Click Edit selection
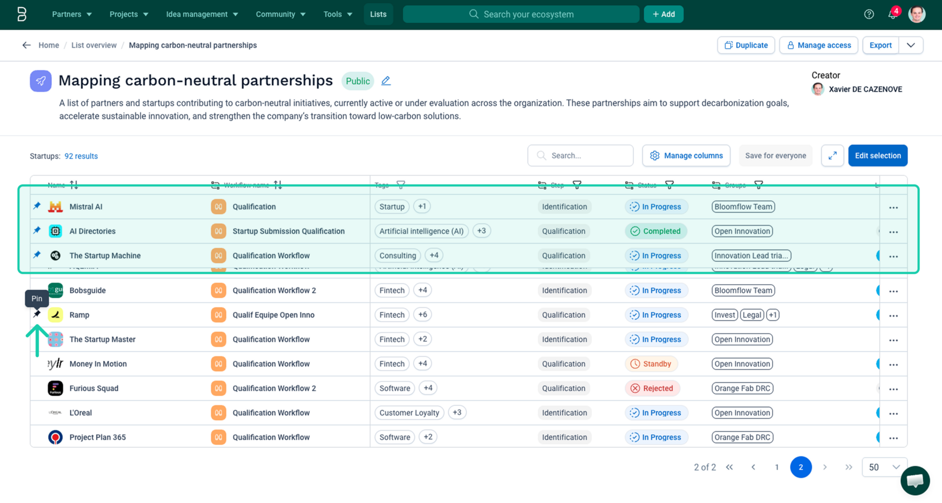This screenshot has width=942, height=503. [x=878, y=156]
